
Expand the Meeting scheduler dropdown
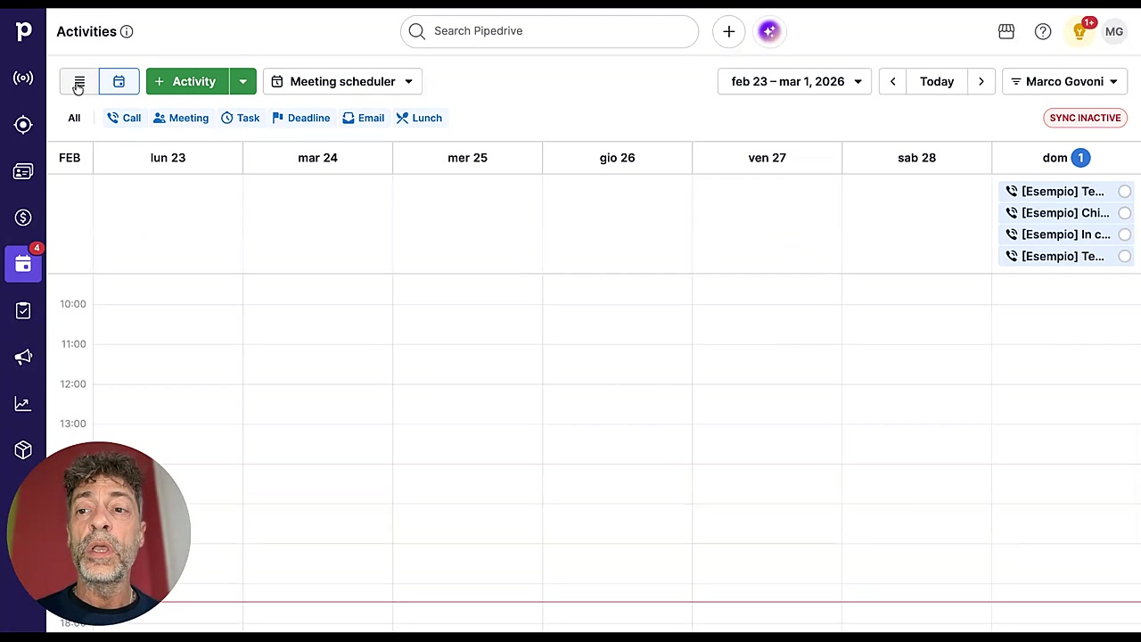pyautogui.click(x=342, y=81)
